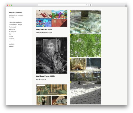Click the browser reload icon
133x113 pixels.
point(86,5)
